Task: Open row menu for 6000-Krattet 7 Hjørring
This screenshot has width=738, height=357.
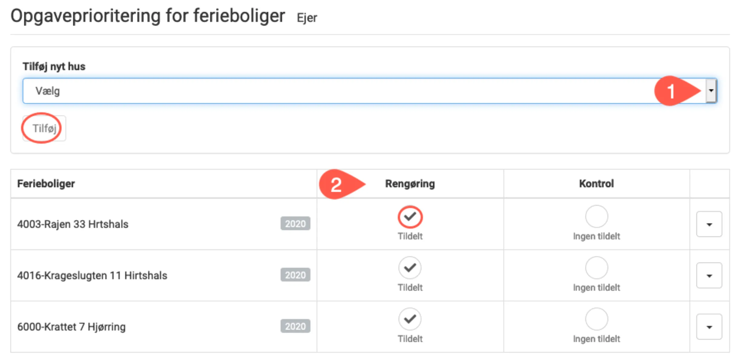Action: pyautogui.click(x=709, y=327)
